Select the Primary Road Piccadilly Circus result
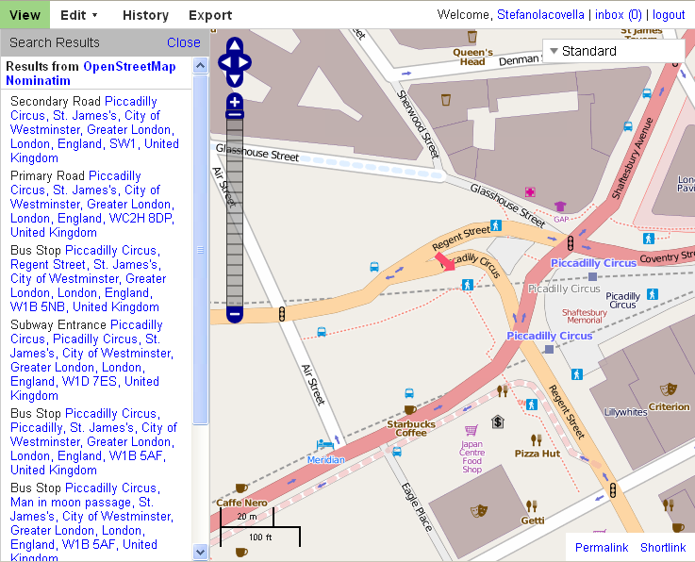The image size is (695, 562). point(92,204)
